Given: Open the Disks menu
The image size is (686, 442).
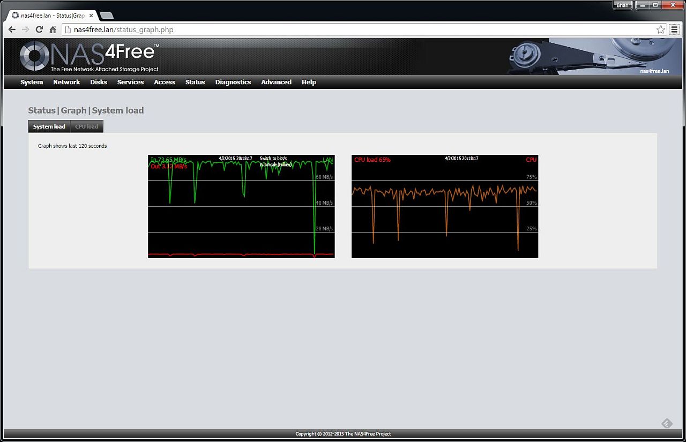Looking at the screenshot, I should [99, 82].
